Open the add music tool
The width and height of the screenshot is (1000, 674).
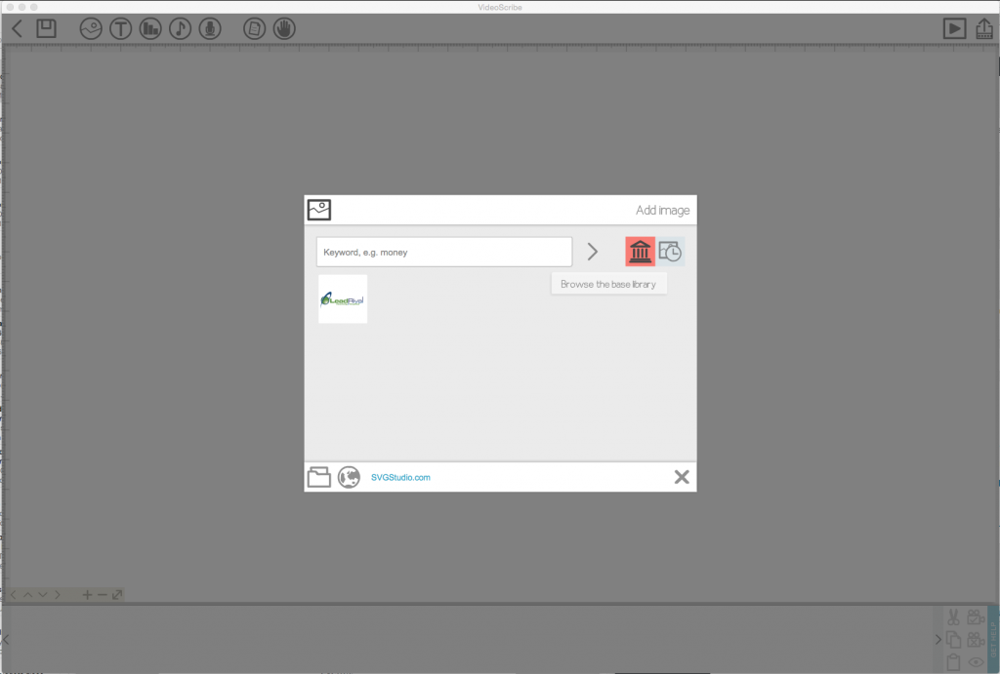(180, 28)
